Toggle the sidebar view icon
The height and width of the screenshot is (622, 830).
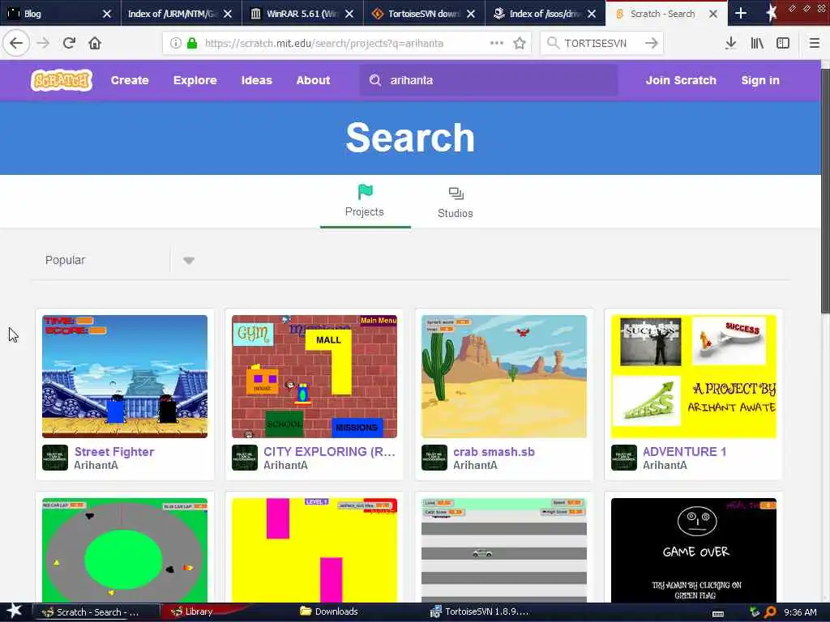783,43
